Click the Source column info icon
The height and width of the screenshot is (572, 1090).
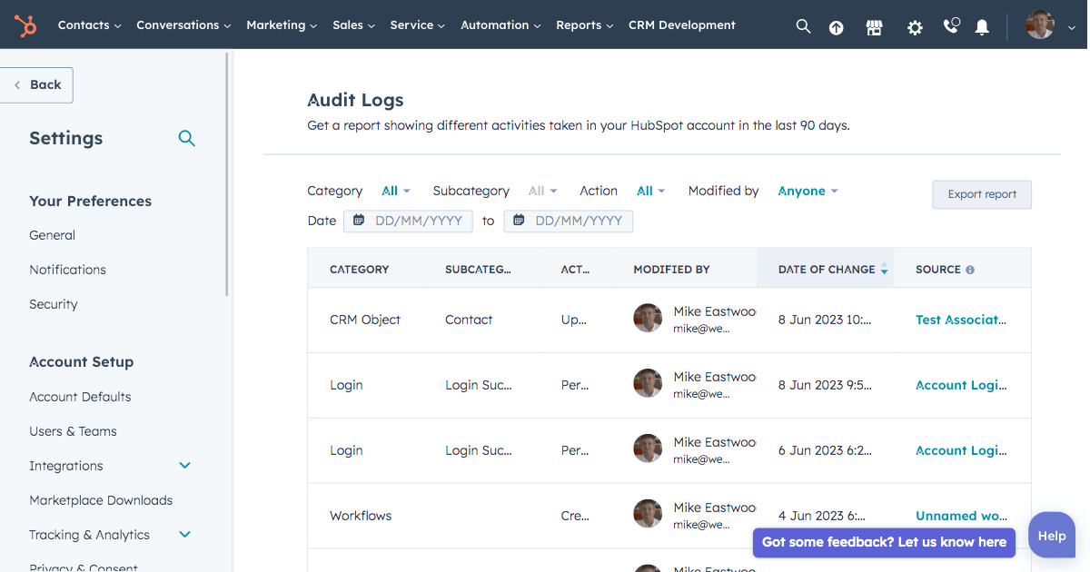tap(970, 270)
